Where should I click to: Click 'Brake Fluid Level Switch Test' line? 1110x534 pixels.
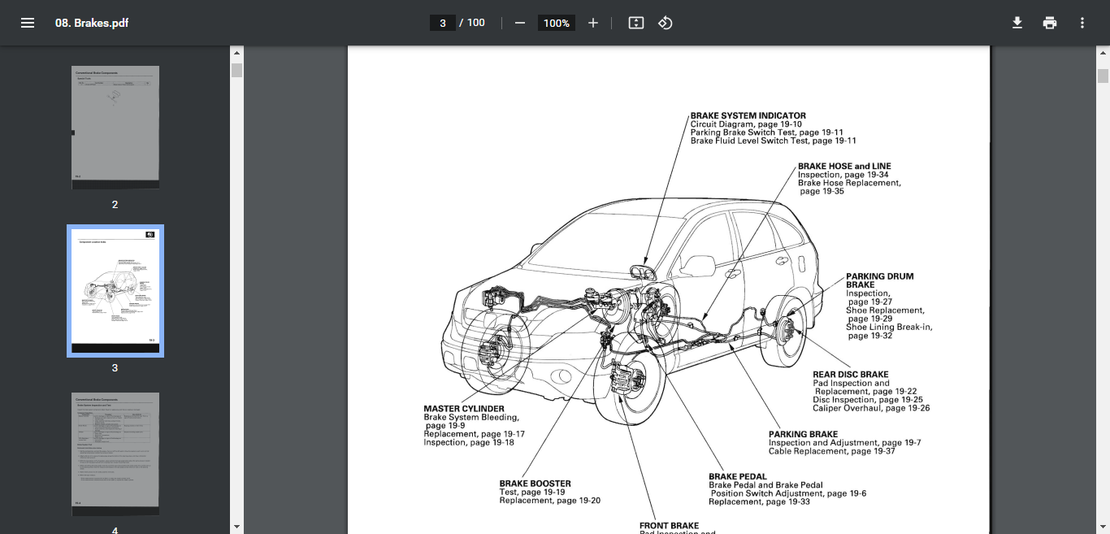pyautogui.click(x=774, y=141)
